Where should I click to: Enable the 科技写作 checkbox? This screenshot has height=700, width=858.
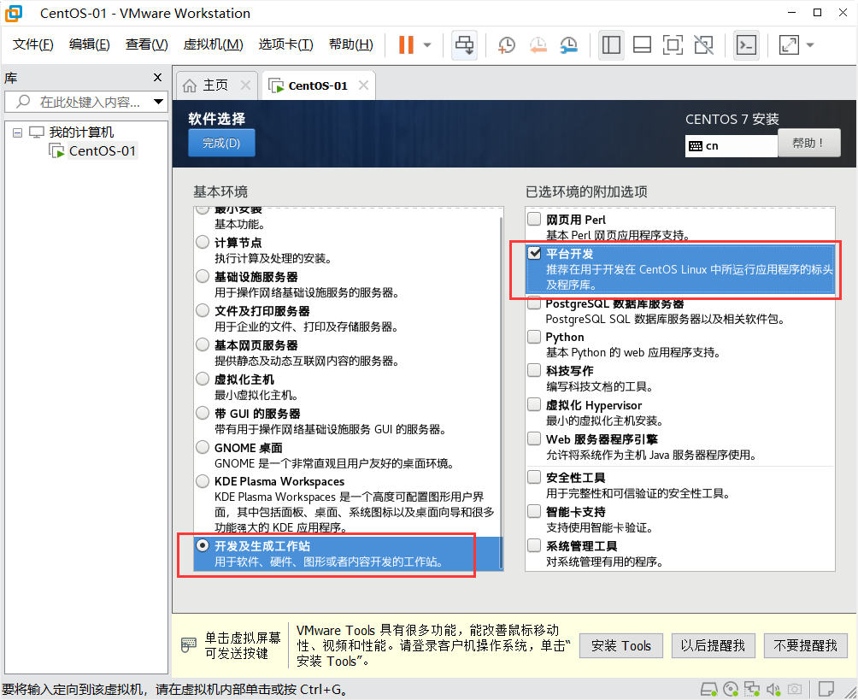pyautogui.click(x=534, y=371)
